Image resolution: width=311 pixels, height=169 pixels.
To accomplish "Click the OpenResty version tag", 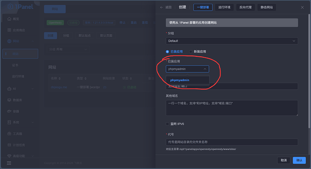I will [x=99, y=23].
